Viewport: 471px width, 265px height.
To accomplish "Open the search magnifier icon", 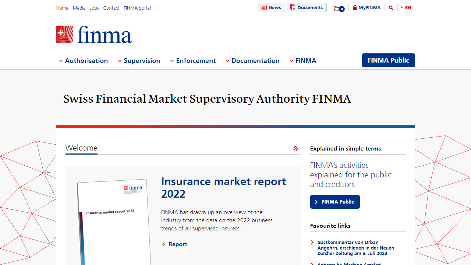I will [x=391, y=7].
